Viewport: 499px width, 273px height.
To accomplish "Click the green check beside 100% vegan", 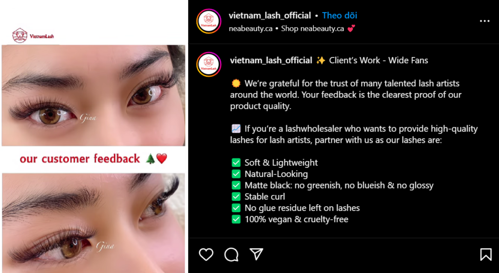I will pyautogui.click(x=236, y=219).
